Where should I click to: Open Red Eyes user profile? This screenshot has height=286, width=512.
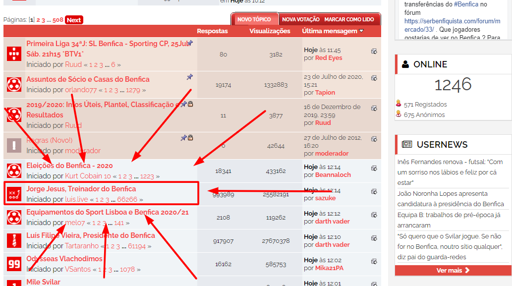(329, 58)
